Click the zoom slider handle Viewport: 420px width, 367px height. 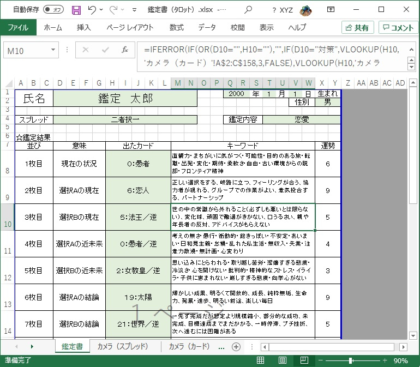[351, 360]
